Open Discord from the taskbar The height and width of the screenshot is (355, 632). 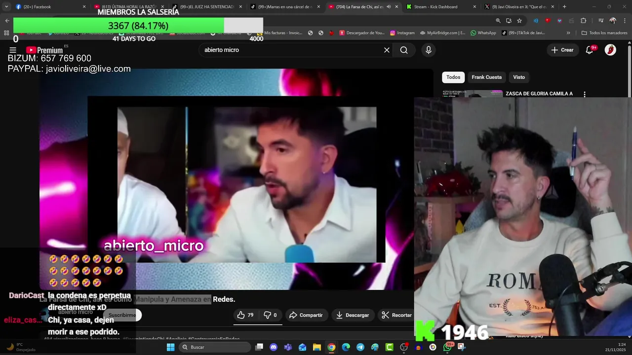click(274, 347)
